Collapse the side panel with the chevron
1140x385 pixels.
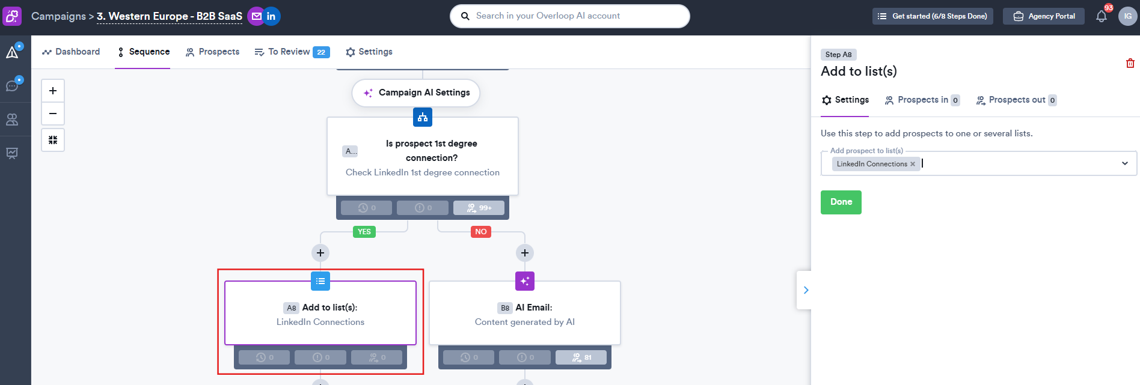pos(804,290)
